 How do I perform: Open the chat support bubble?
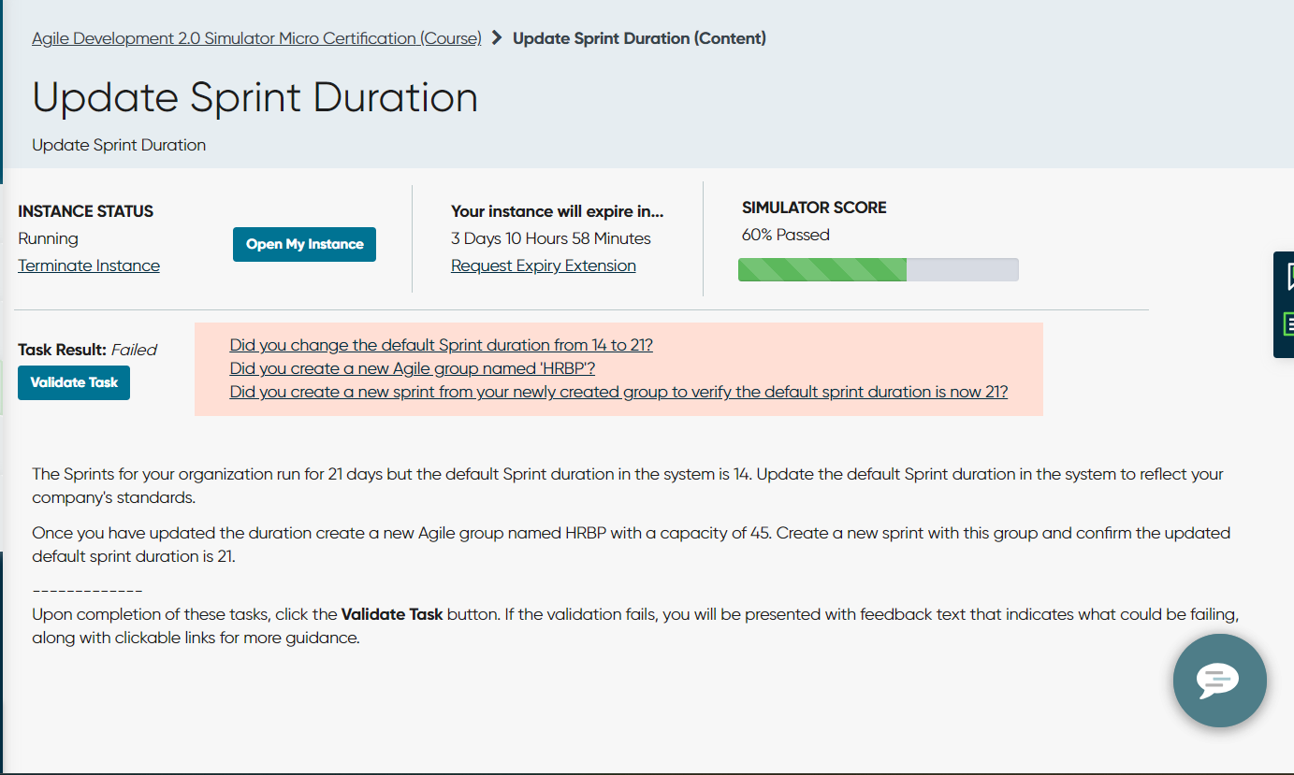tap(1219, 681)
